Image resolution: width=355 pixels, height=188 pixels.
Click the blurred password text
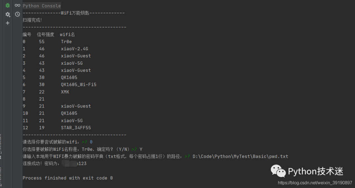pyautogui.click(x=70, y=163)
